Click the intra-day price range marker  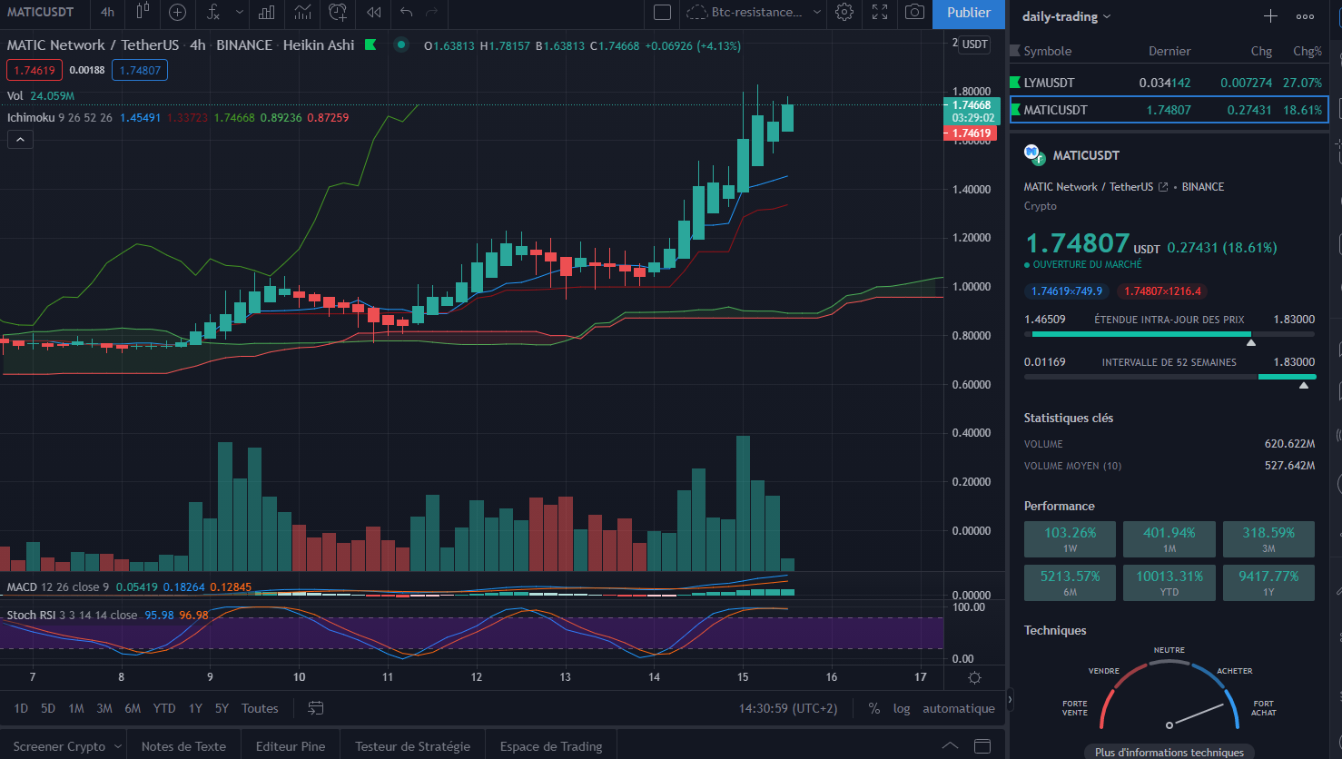(x=1251, y=342)
